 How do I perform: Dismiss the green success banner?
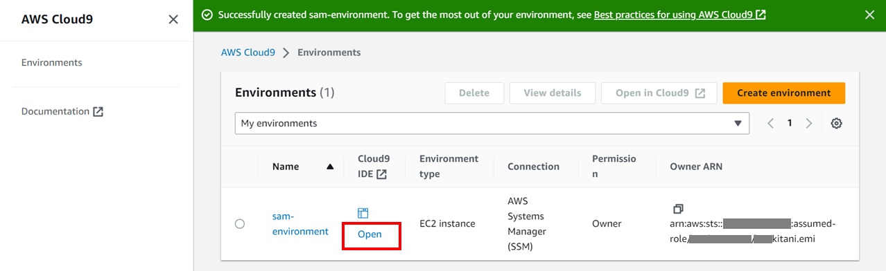[869, 15]
